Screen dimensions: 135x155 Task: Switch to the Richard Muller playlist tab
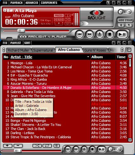[x=19, y=50]
